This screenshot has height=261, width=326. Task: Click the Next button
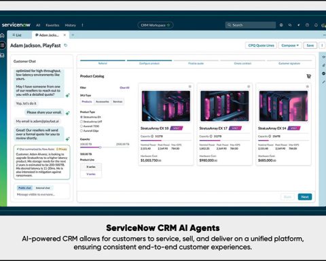[x=305, y=197]
